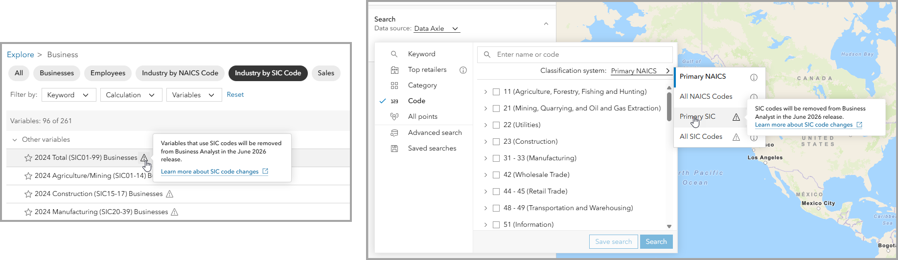Enable the 42 (Wholesale Trade) checkbox
The height and width of the screenshot is (260, 898).
[x=496, y=175]
